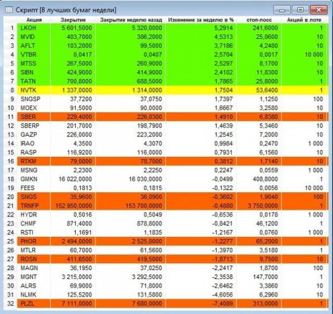Image resolution: width=333 pixels, height=314 pixels.
Task: Select the TATN ticker cell
Action: [x=34, y=81]
